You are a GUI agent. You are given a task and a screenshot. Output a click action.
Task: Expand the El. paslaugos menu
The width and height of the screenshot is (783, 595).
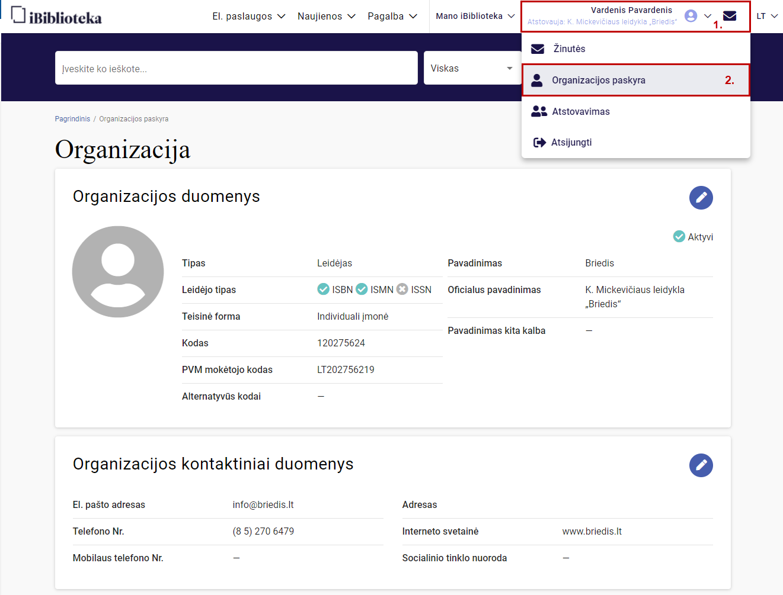[249, 16]
